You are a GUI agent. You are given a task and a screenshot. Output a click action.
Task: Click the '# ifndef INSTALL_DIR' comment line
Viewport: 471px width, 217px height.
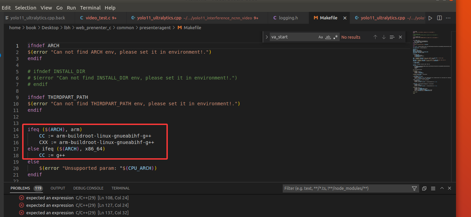click(x=57, y=72)
